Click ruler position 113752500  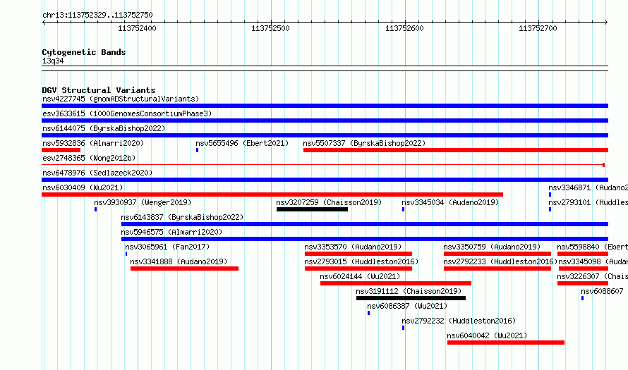click(270, 28)
